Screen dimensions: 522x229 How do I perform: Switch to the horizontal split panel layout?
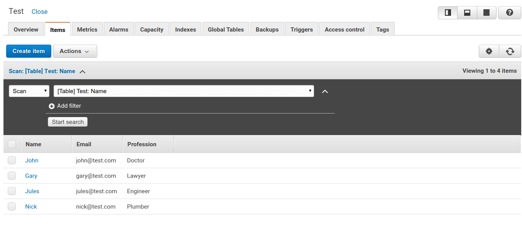467,12
